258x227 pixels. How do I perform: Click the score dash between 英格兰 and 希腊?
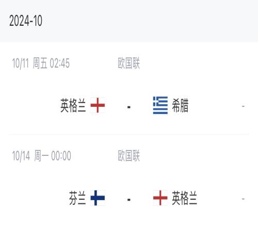129,107
